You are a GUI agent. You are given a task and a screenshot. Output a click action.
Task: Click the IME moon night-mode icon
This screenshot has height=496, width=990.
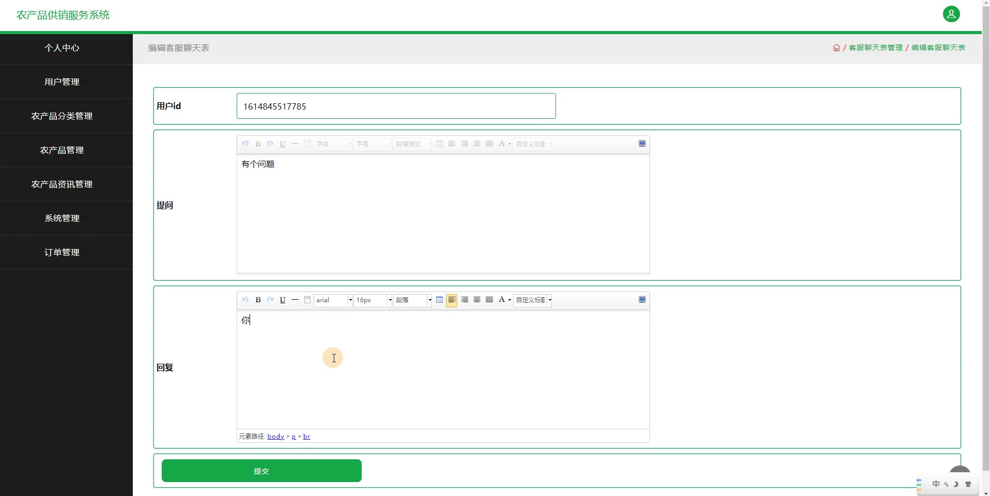(956, 484)
